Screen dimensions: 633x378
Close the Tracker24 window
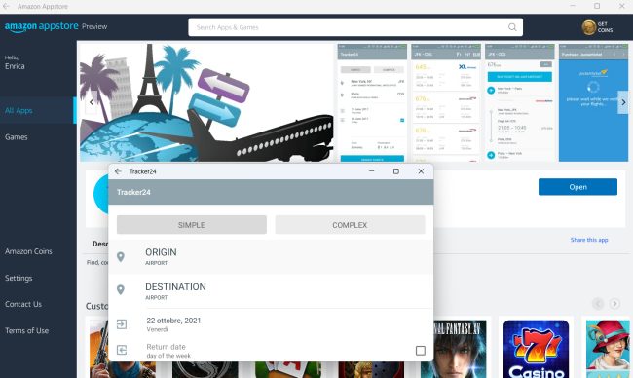[x=421, y=171]
